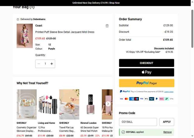Click the 60 Seconds Super Shine Nail Polish title
The width and height of the screenshot is (194, 138).
[90, 129]
